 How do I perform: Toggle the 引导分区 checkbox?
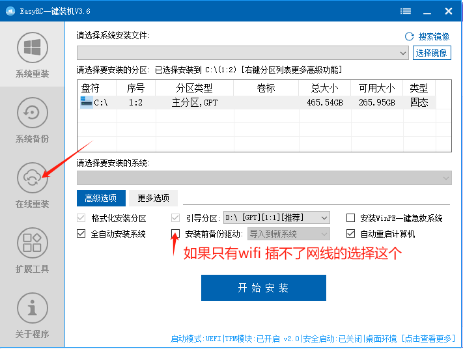tap(175, 218)
